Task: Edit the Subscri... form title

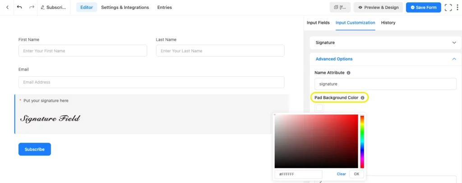Action: 53,7
